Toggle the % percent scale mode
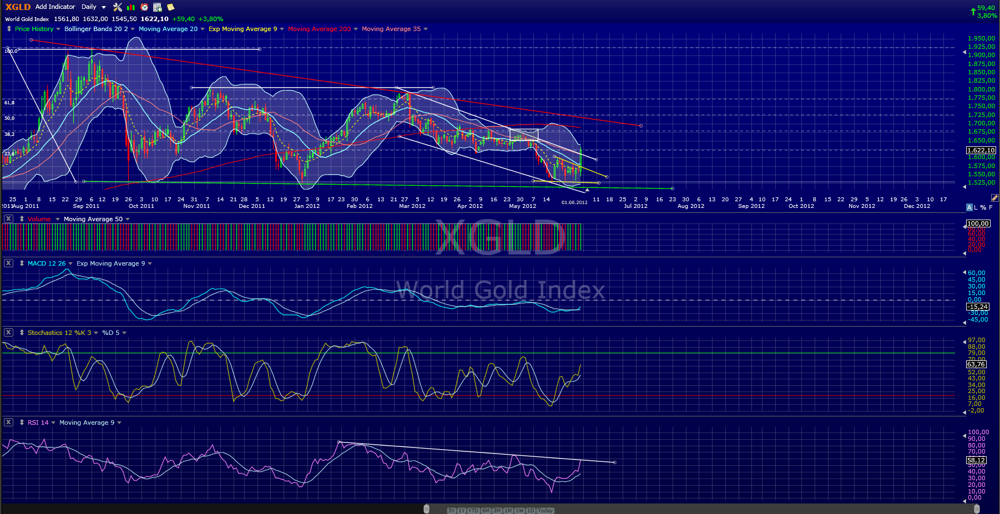This screenshot has height=514, width=1000. pos(983,207)
